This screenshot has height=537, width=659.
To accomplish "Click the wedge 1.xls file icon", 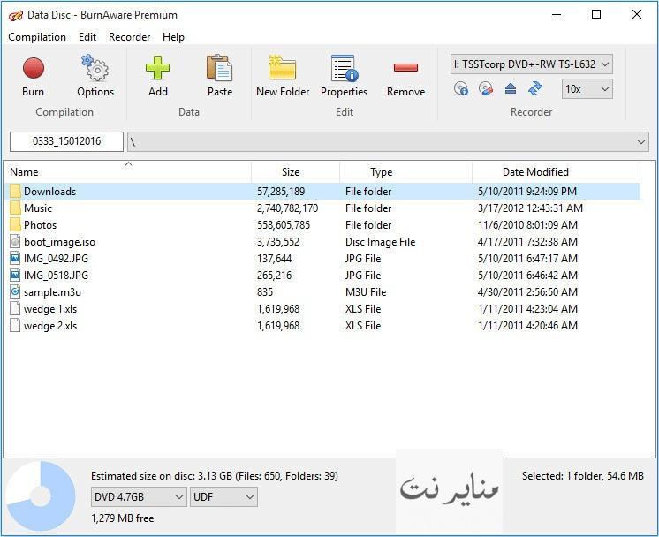I will [15, 309].
